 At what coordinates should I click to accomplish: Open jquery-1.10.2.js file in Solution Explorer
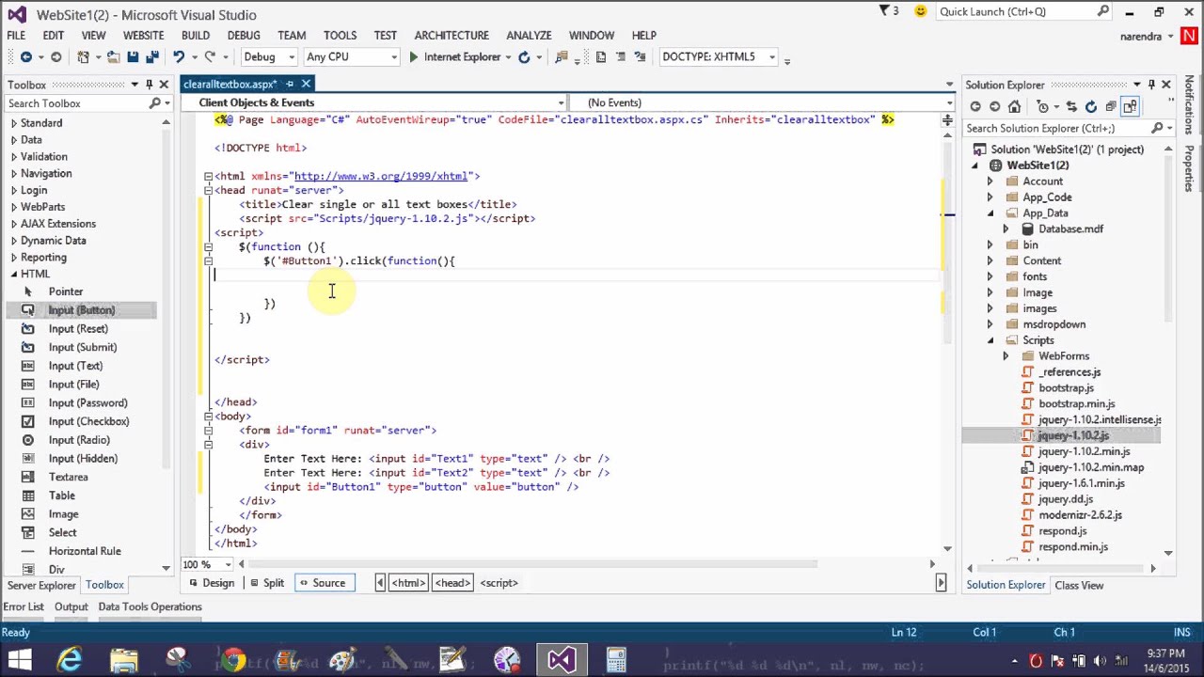coord(1073,435)
